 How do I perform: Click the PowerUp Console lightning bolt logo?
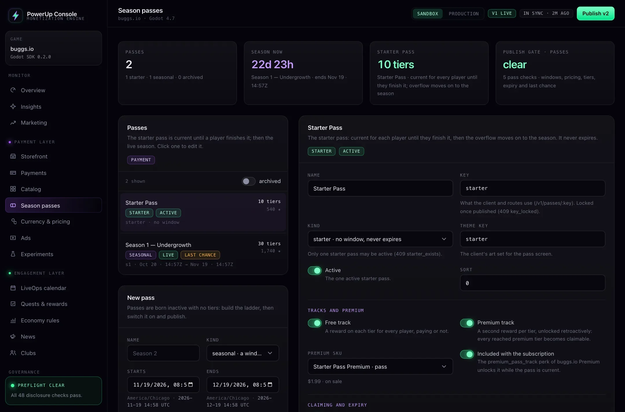pyautogui.click(x=16, y=15)
